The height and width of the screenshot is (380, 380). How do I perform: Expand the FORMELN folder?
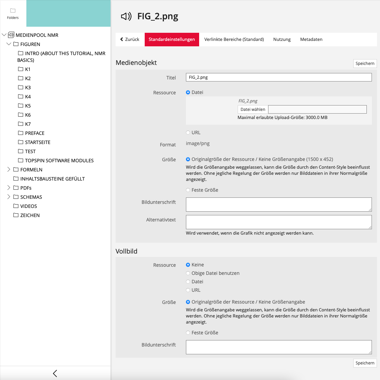coord(9,169)
